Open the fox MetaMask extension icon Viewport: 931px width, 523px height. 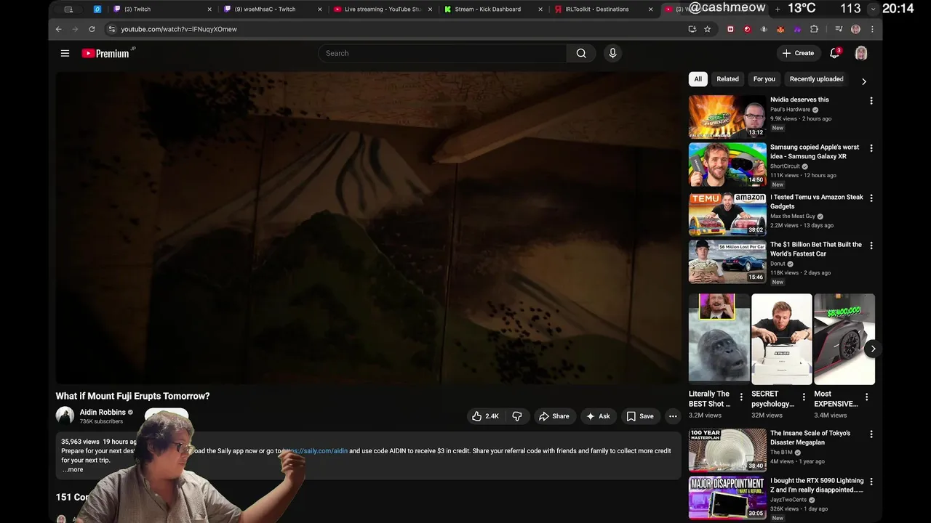coord(780,29)
